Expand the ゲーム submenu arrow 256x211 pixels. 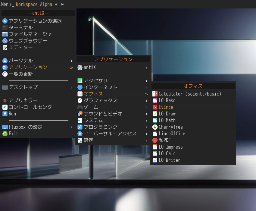pos(146,107)
